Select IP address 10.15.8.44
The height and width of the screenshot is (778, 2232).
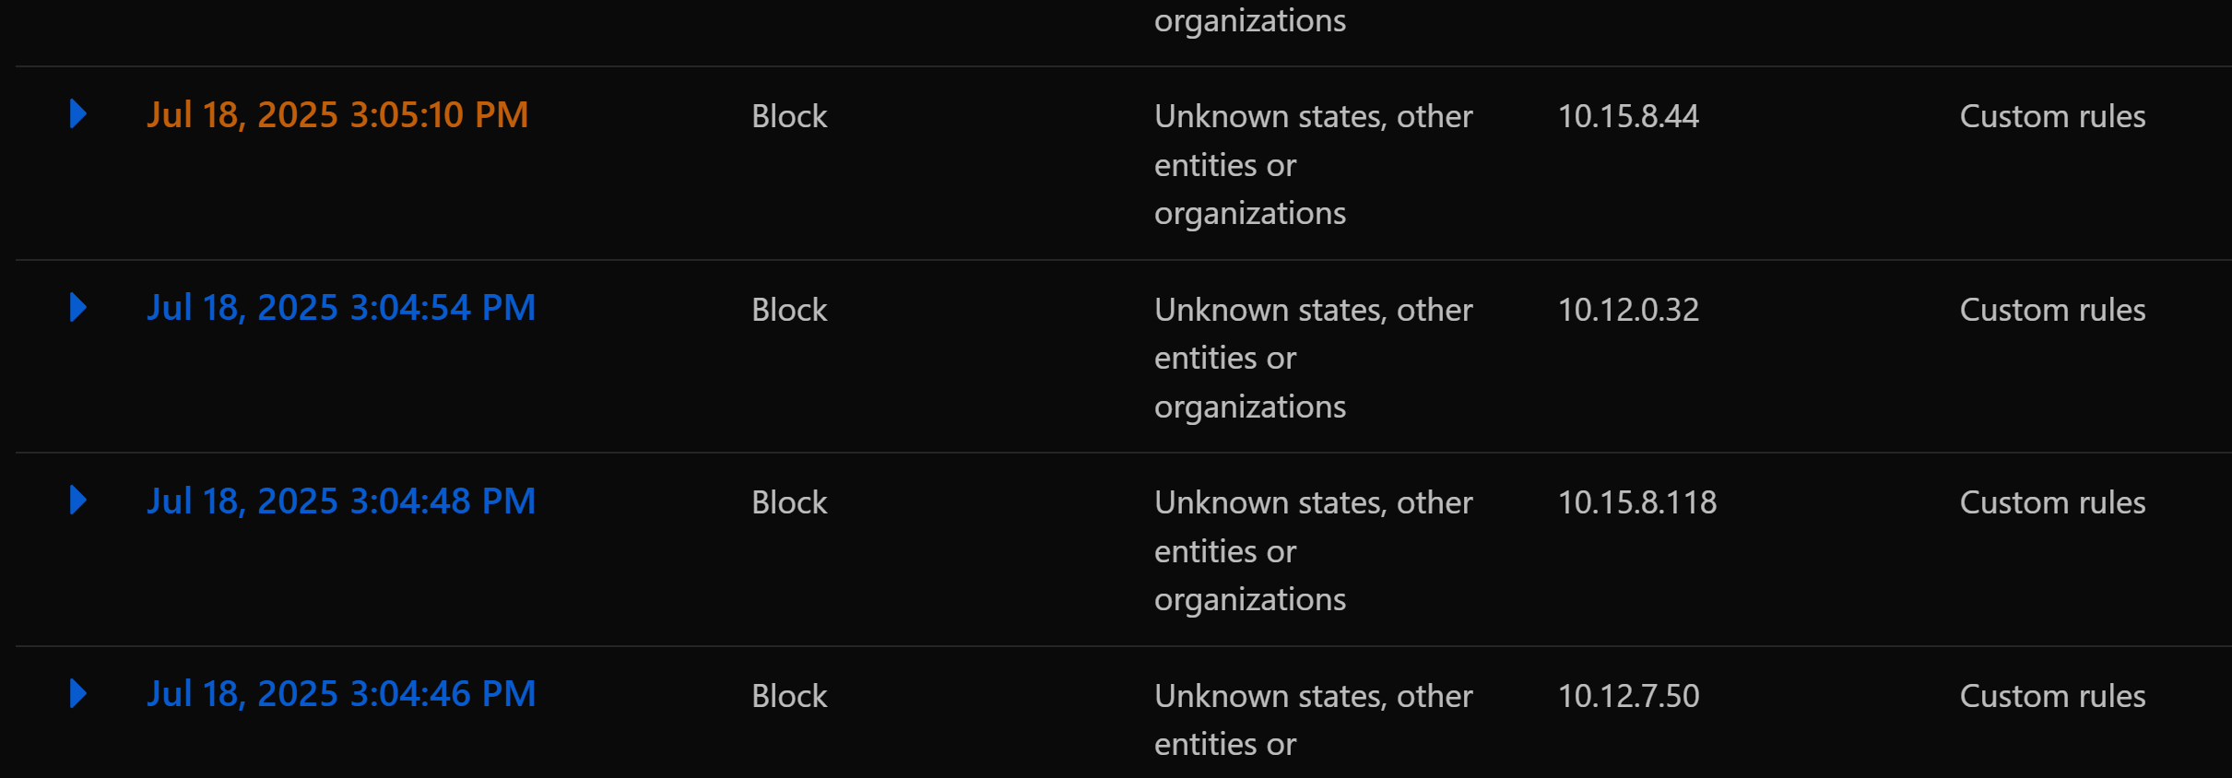1628,116
